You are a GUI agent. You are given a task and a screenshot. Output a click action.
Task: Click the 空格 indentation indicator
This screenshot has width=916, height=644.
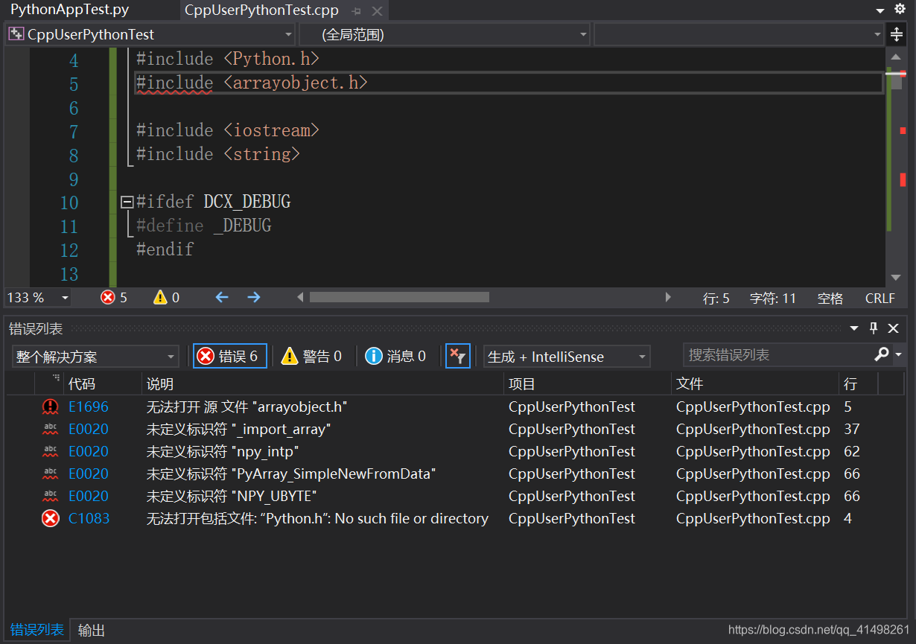pos(830,299)
